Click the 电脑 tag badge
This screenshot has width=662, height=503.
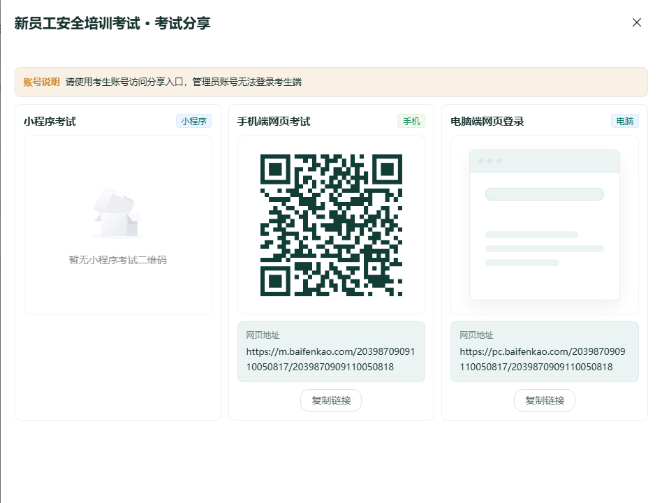[x=625, y=122]
